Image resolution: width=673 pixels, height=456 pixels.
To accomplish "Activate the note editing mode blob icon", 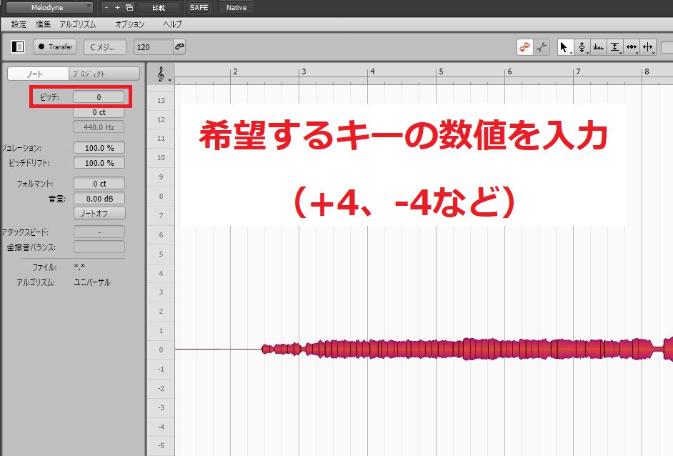I will coord(525,47).
